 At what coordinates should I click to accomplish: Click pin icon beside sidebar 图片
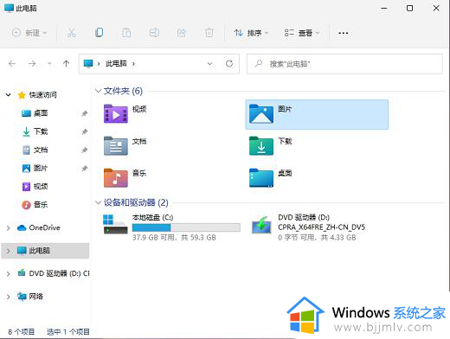pyautogui.click(x=85, y=169)
